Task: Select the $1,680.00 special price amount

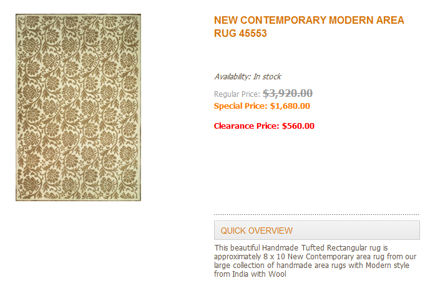Action: 290,106
